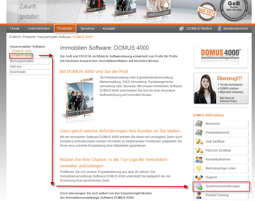
Task: View the GoB Zertifikat entry
Action: 221,142
